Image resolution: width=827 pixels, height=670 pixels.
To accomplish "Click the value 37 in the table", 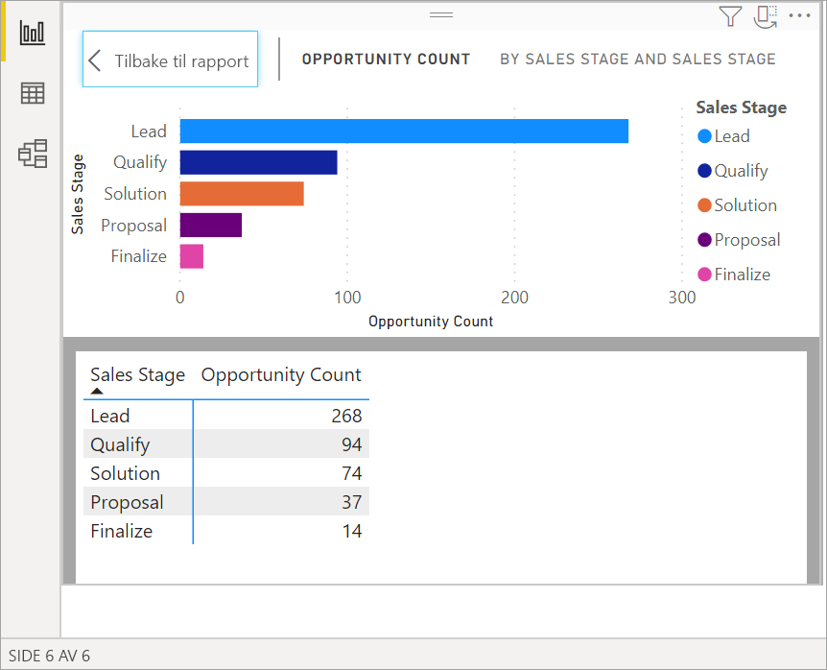I will 352,502.
